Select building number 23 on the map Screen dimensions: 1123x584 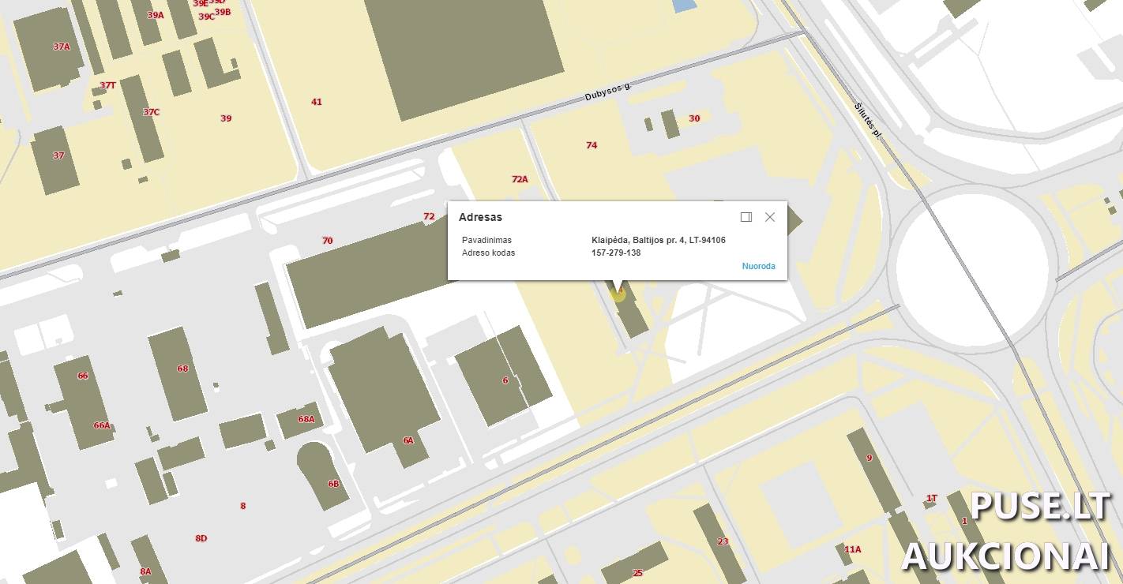723,541
